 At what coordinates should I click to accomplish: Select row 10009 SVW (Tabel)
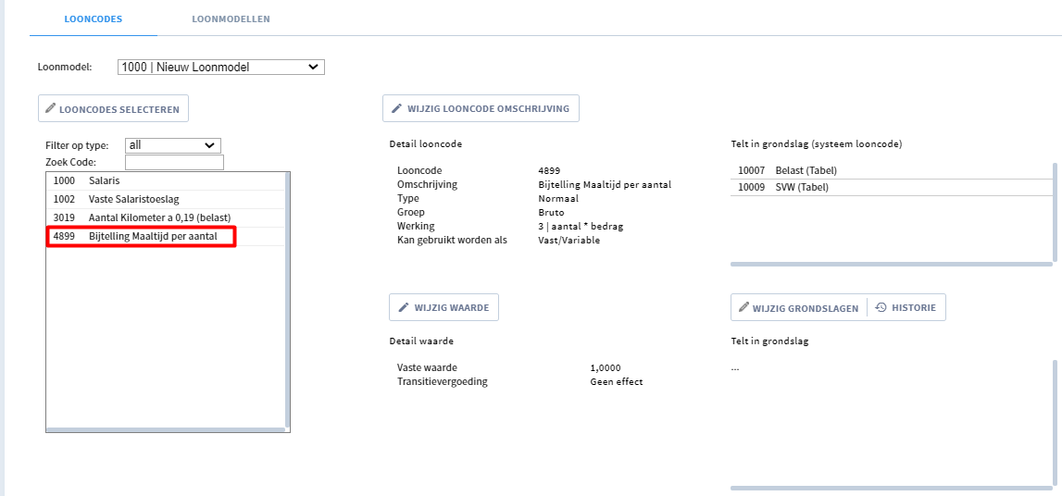[891, 188]
